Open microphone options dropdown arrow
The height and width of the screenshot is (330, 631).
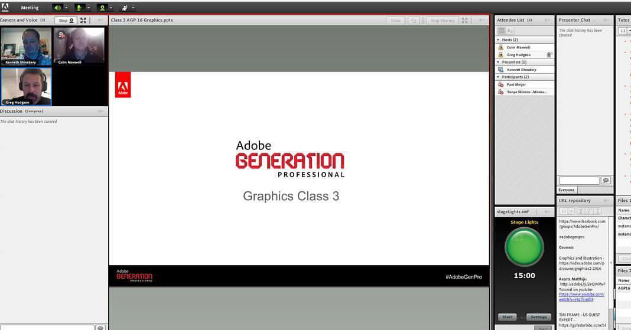(x=88, y=8)
